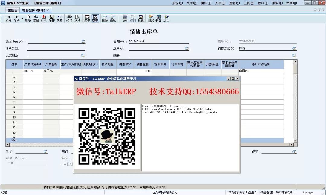This screenshot has height=195, width=326.
Task: Open the 服务(I) menu
Action: 277,3
